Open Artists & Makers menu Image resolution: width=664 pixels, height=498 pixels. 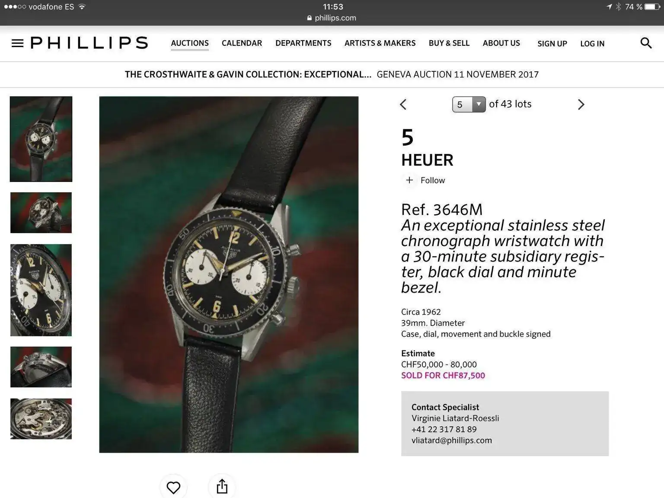[x=380, y=43]
